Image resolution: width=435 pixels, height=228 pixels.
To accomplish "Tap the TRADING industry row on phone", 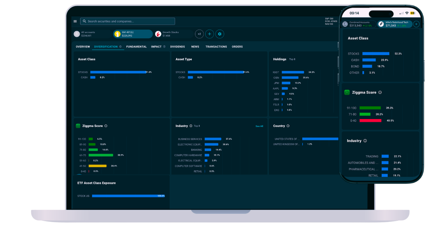I will pos(384,156).
